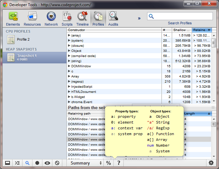Click the '> 23.23KB' retained size cell

click(202, 66)
